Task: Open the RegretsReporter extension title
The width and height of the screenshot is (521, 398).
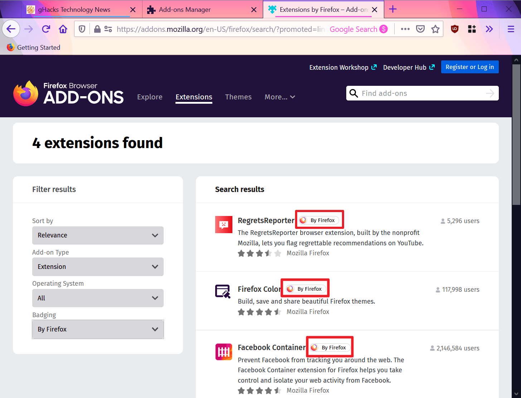Action: pyautogui.click(x=266, y=220)
